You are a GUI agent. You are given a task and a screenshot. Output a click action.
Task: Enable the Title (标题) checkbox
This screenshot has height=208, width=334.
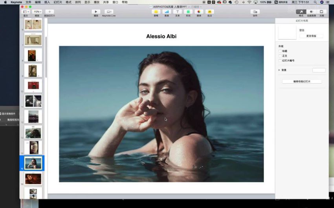click(x=280, y=51)
